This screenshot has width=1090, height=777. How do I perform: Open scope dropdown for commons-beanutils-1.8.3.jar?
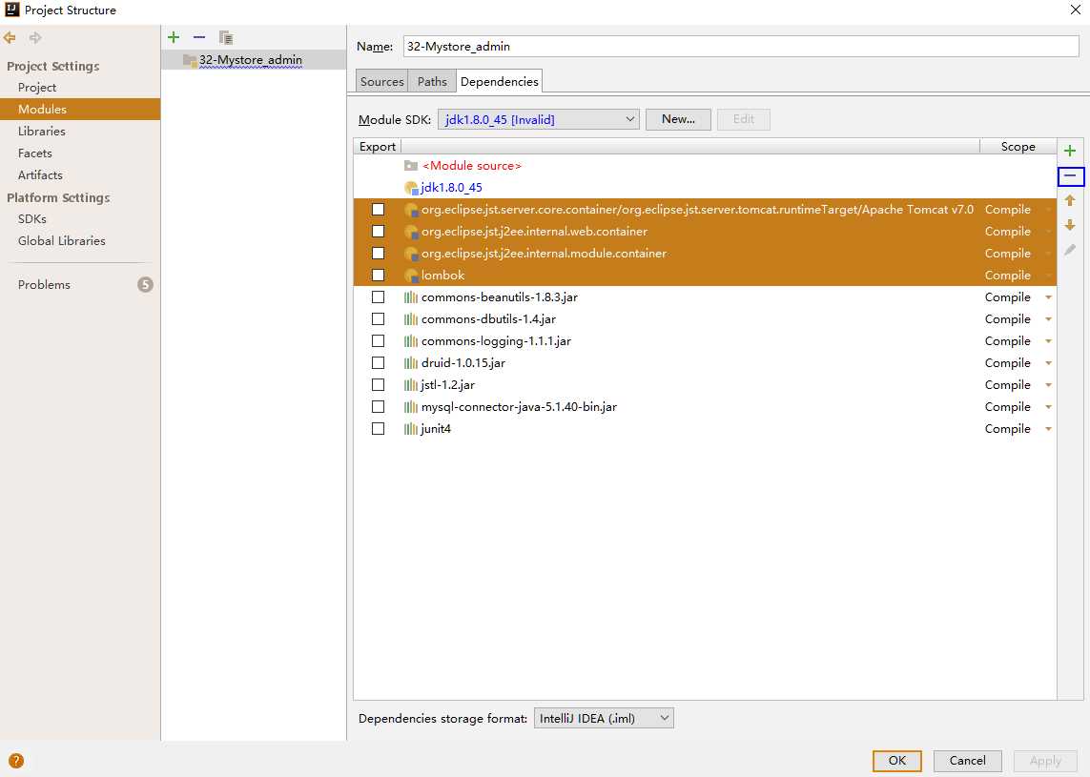[1048, 297]
